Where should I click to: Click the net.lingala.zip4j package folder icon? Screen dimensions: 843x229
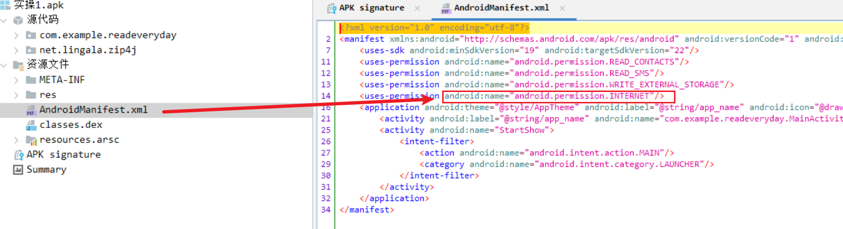(31, 50)
